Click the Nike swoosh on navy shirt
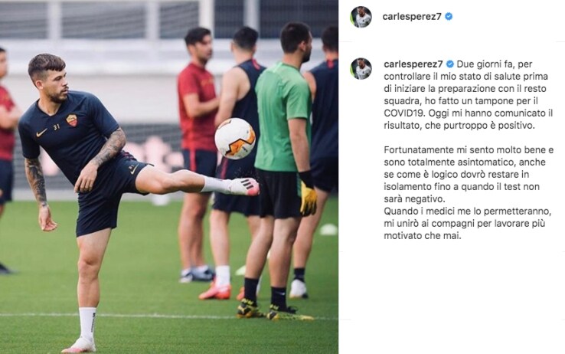Screen dimensions: 565x354 coord(41,133)
